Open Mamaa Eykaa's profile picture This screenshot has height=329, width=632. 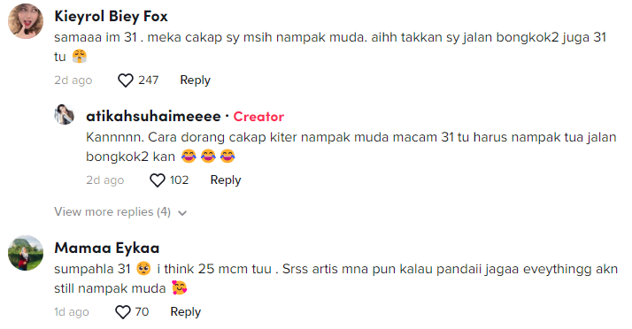click(26, 253)
